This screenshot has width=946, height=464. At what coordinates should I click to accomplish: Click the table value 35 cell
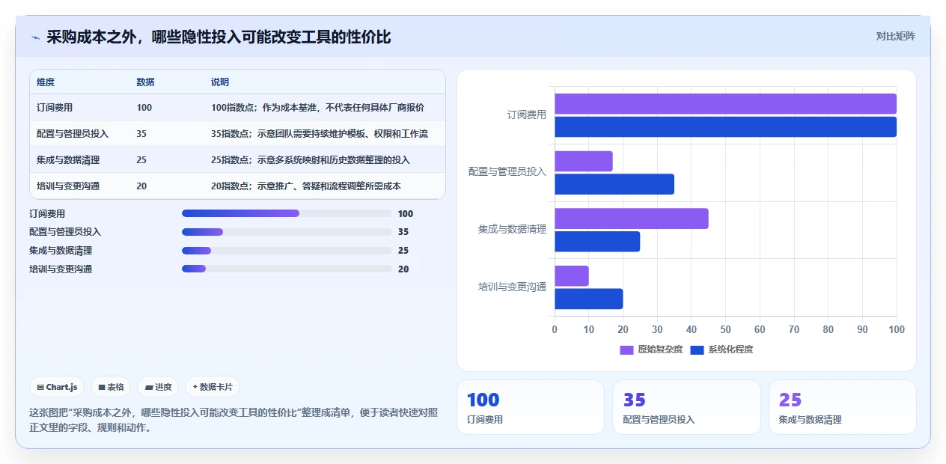coord(141,134)
